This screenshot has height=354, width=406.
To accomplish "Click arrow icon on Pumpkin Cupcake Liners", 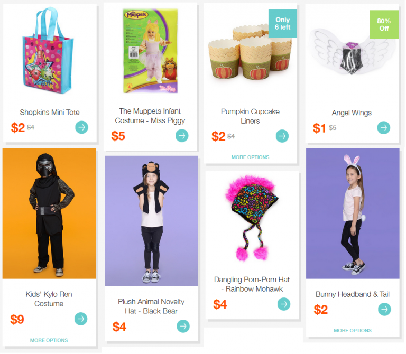I will point(282,136).
